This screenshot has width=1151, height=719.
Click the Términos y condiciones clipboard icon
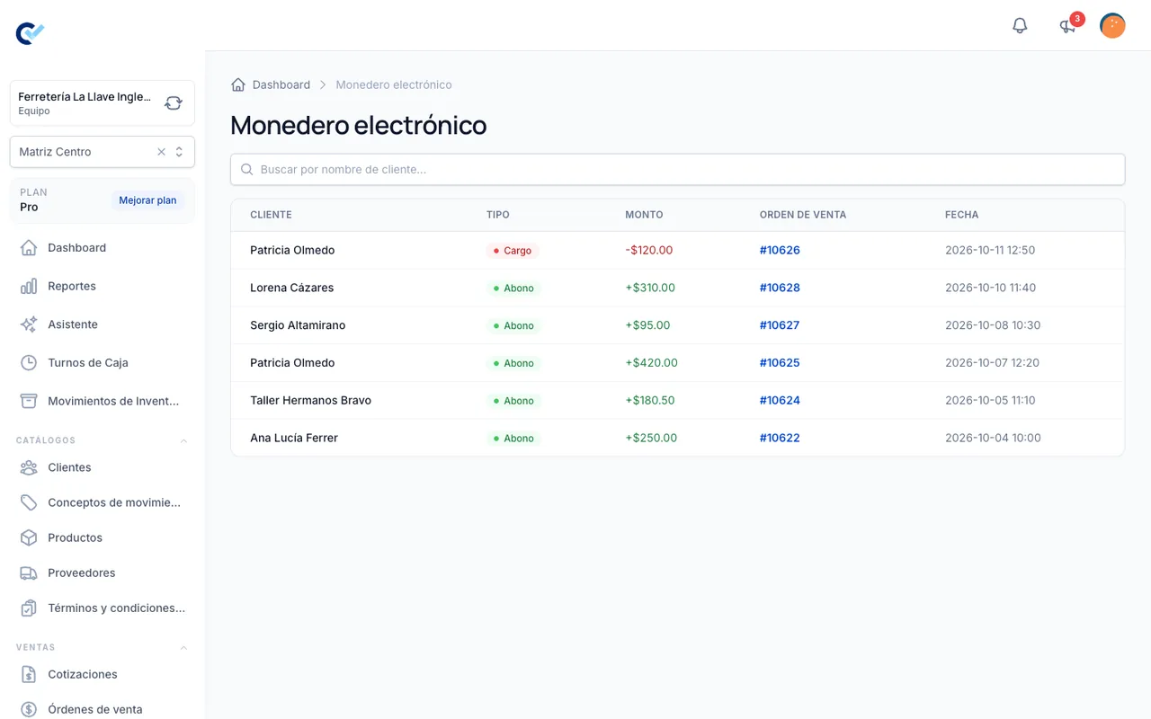coord(29,608)
